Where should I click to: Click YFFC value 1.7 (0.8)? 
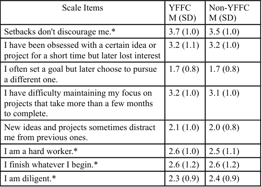184,69
